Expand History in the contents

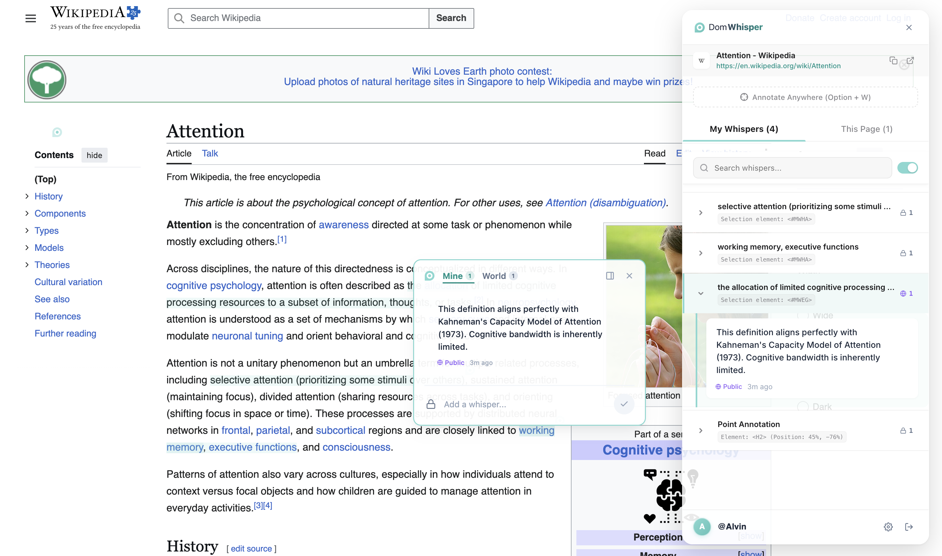27,196
